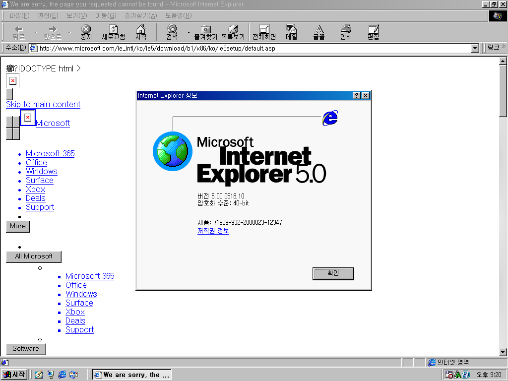
Task: Click the Windows logo throbber
Action: (x=497, y=15)
